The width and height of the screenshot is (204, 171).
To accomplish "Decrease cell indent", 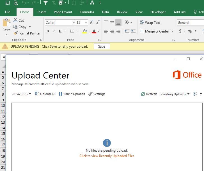I will [x=127, y=31].
